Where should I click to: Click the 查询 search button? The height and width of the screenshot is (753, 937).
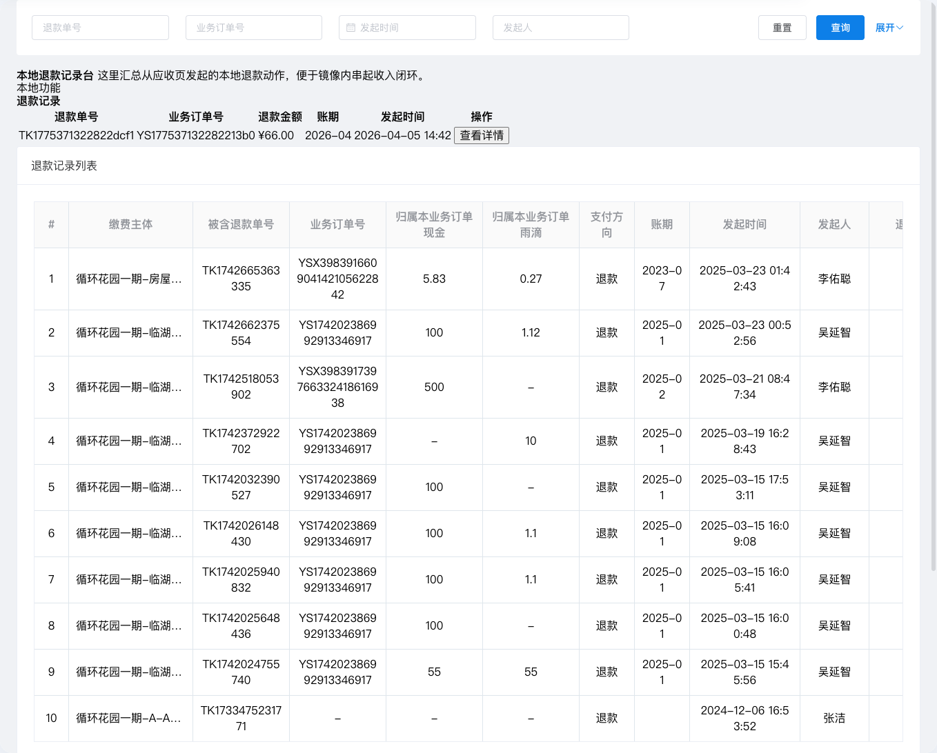(840, 28)
